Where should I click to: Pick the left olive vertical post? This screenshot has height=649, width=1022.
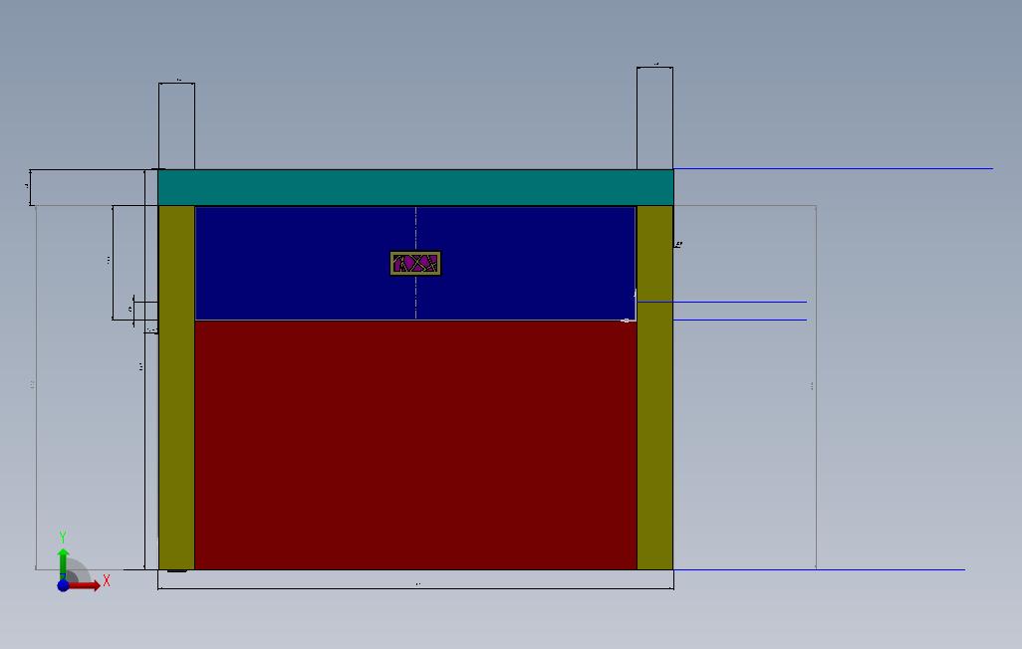coord(176,387)
